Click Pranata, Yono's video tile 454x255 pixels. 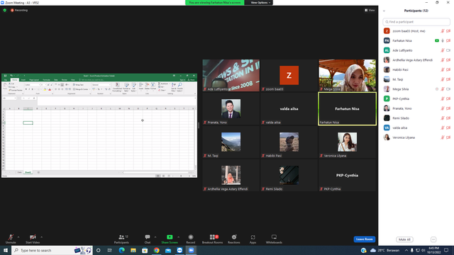pyautogui.click(x=231, y=108)
